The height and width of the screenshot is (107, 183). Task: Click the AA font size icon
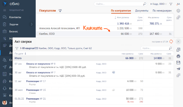pos(178,4)
